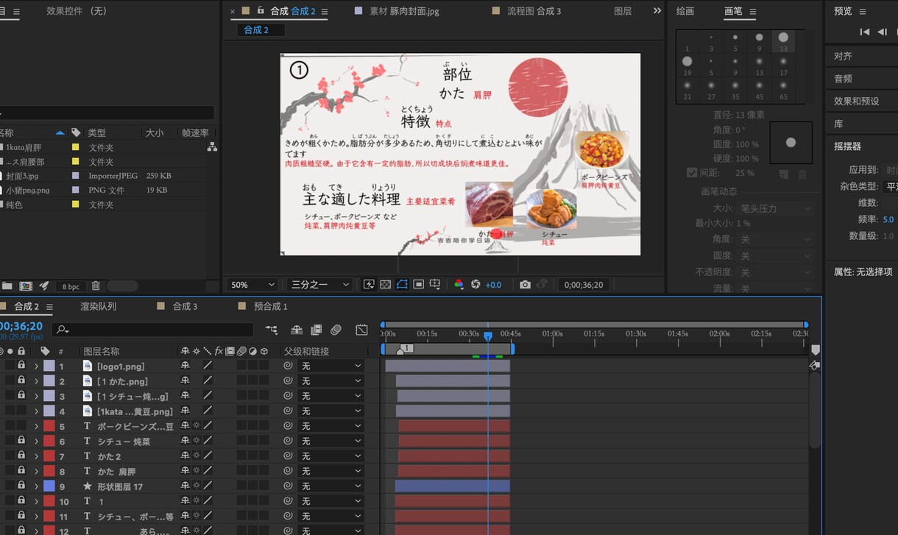
Task: Click the 8 bpc color depth button
Action: [71, 286]
